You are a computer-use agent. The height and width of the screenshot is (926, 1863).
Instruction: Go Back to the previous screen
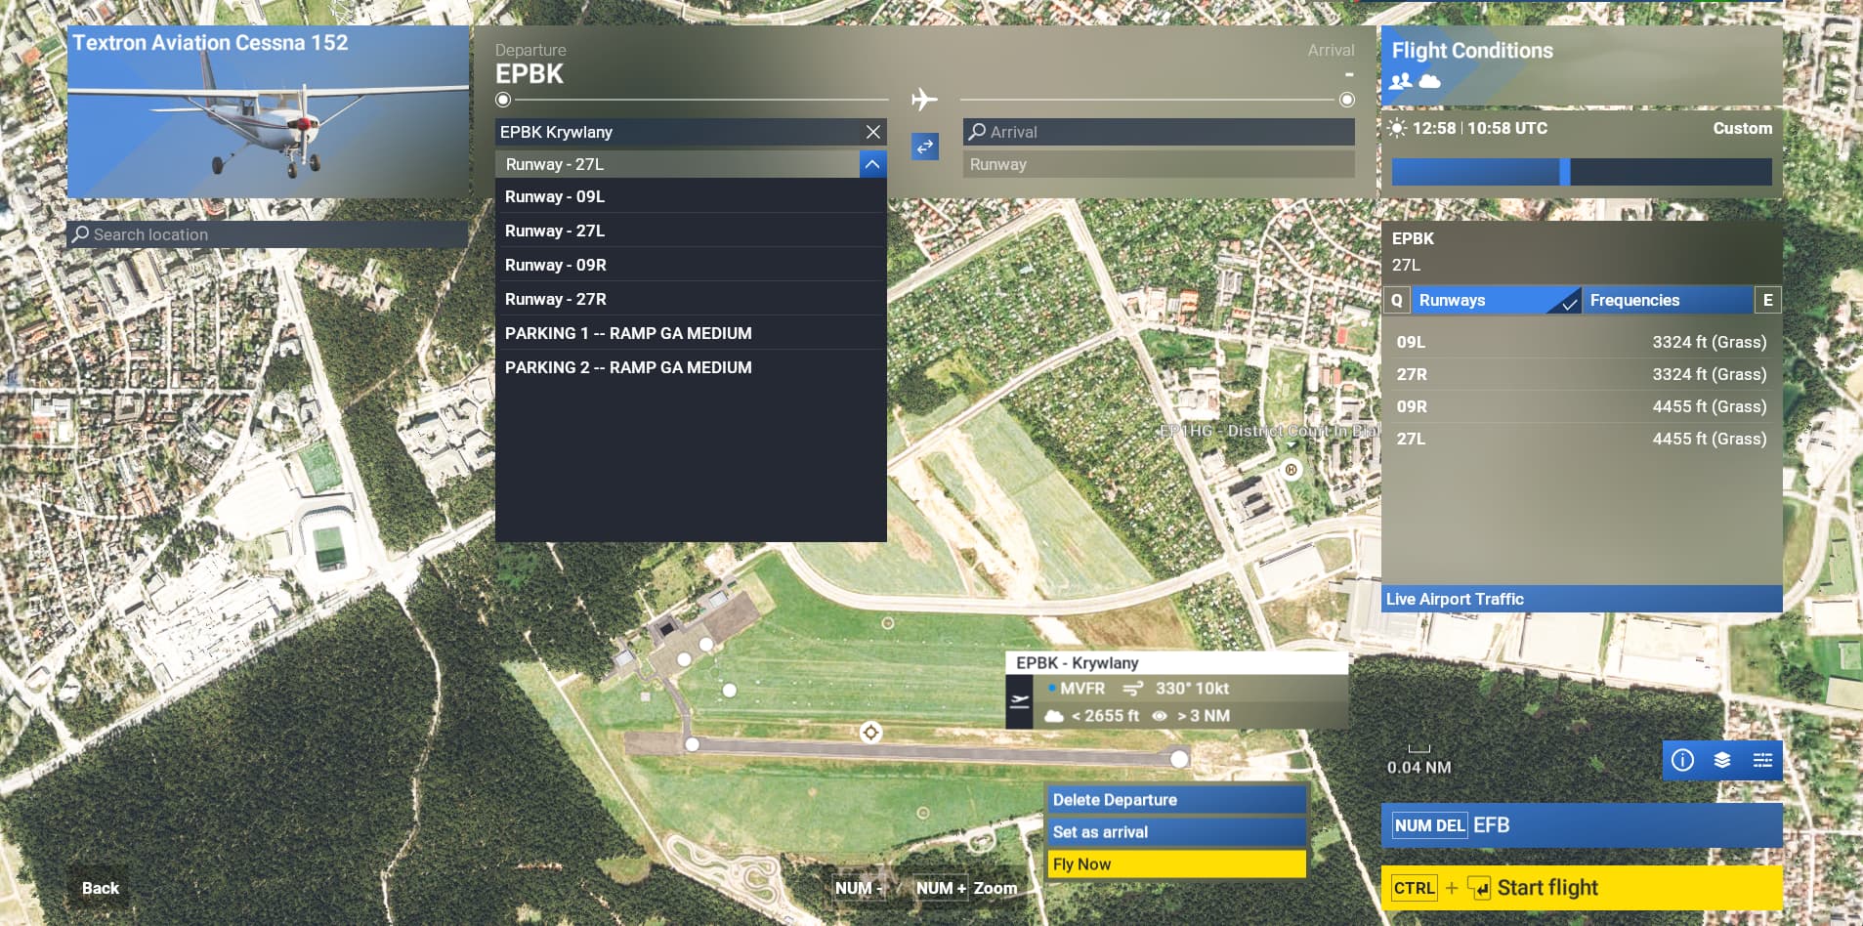click(x=101, y=888)
